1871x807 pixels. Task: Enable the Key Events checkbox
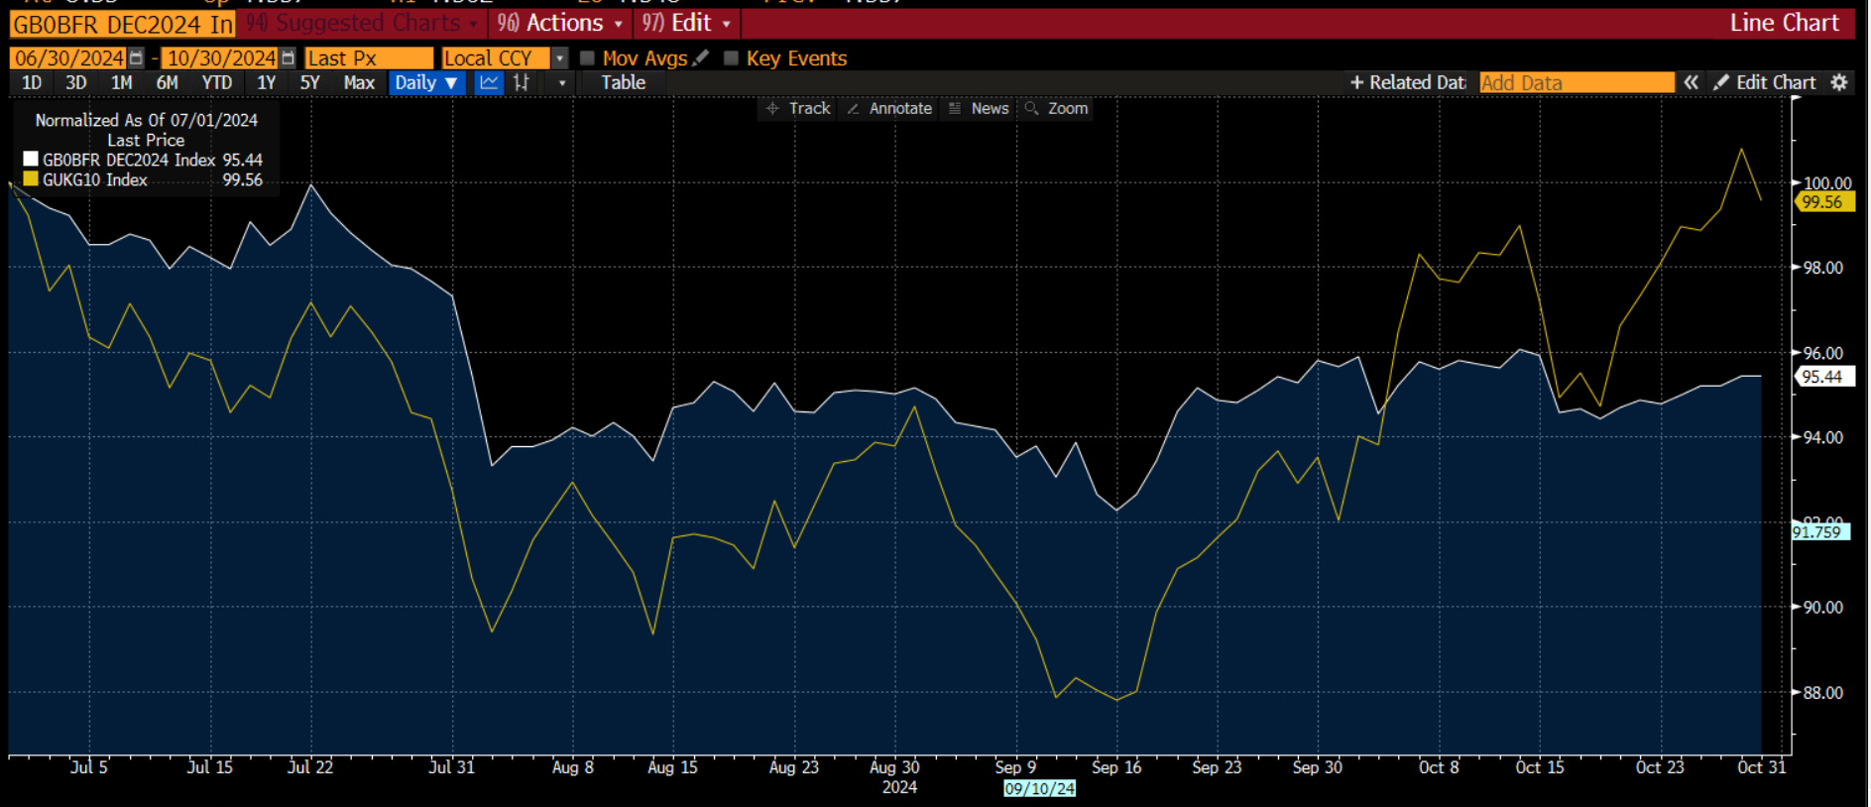tap(732, 58)
